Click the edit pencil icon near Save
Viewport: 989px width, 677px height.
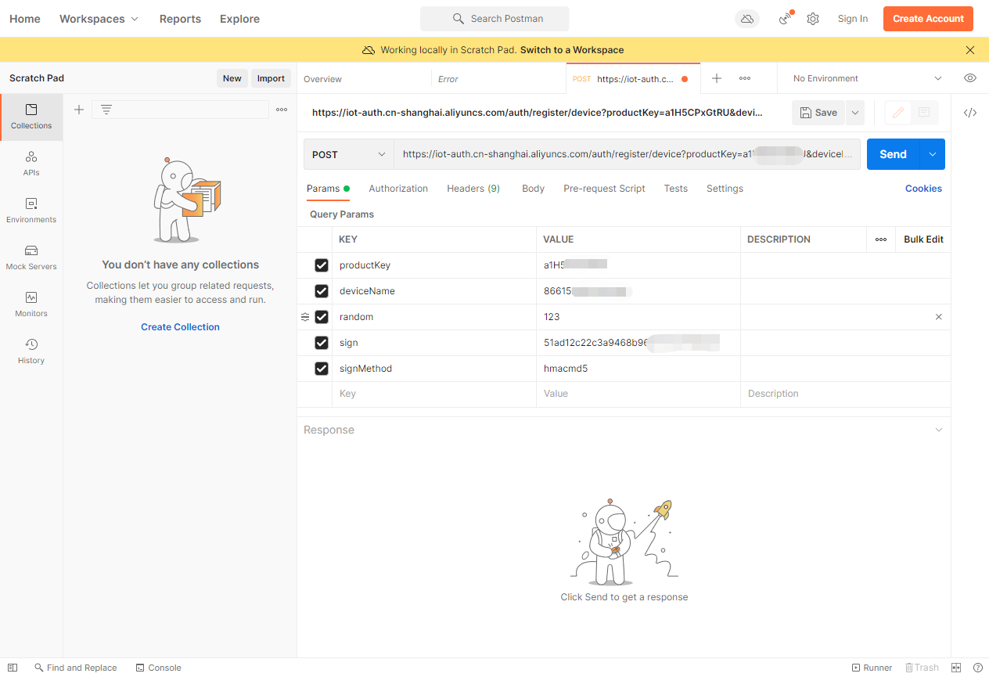[898, 113]
